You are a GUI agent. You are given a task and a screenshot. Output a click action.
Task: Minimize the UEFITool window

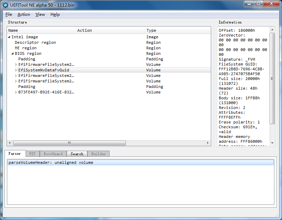[249, 4]
